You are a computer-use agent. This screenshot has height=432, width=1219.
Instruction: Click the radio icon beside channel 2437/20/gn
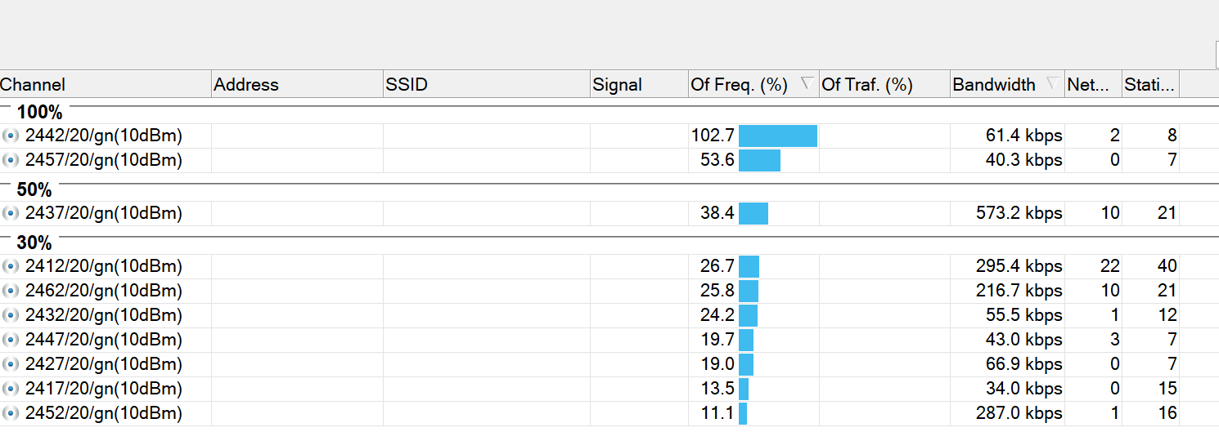click(11, 214)
